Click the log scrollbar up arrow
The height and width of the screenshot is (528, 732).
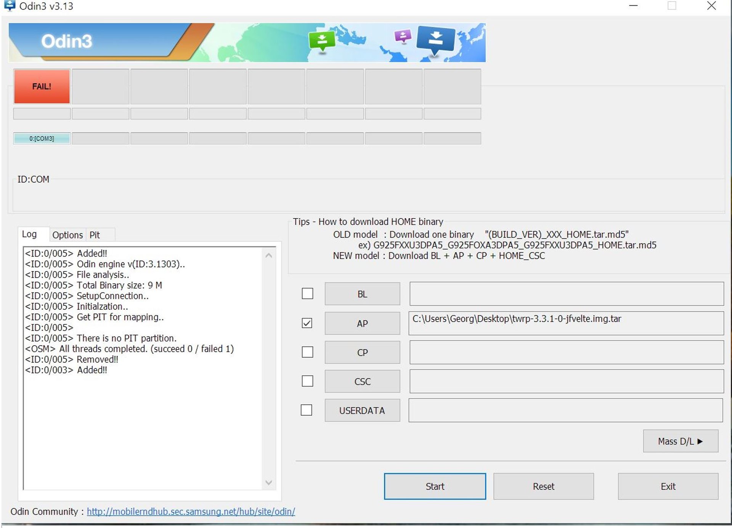click(269, 255)
